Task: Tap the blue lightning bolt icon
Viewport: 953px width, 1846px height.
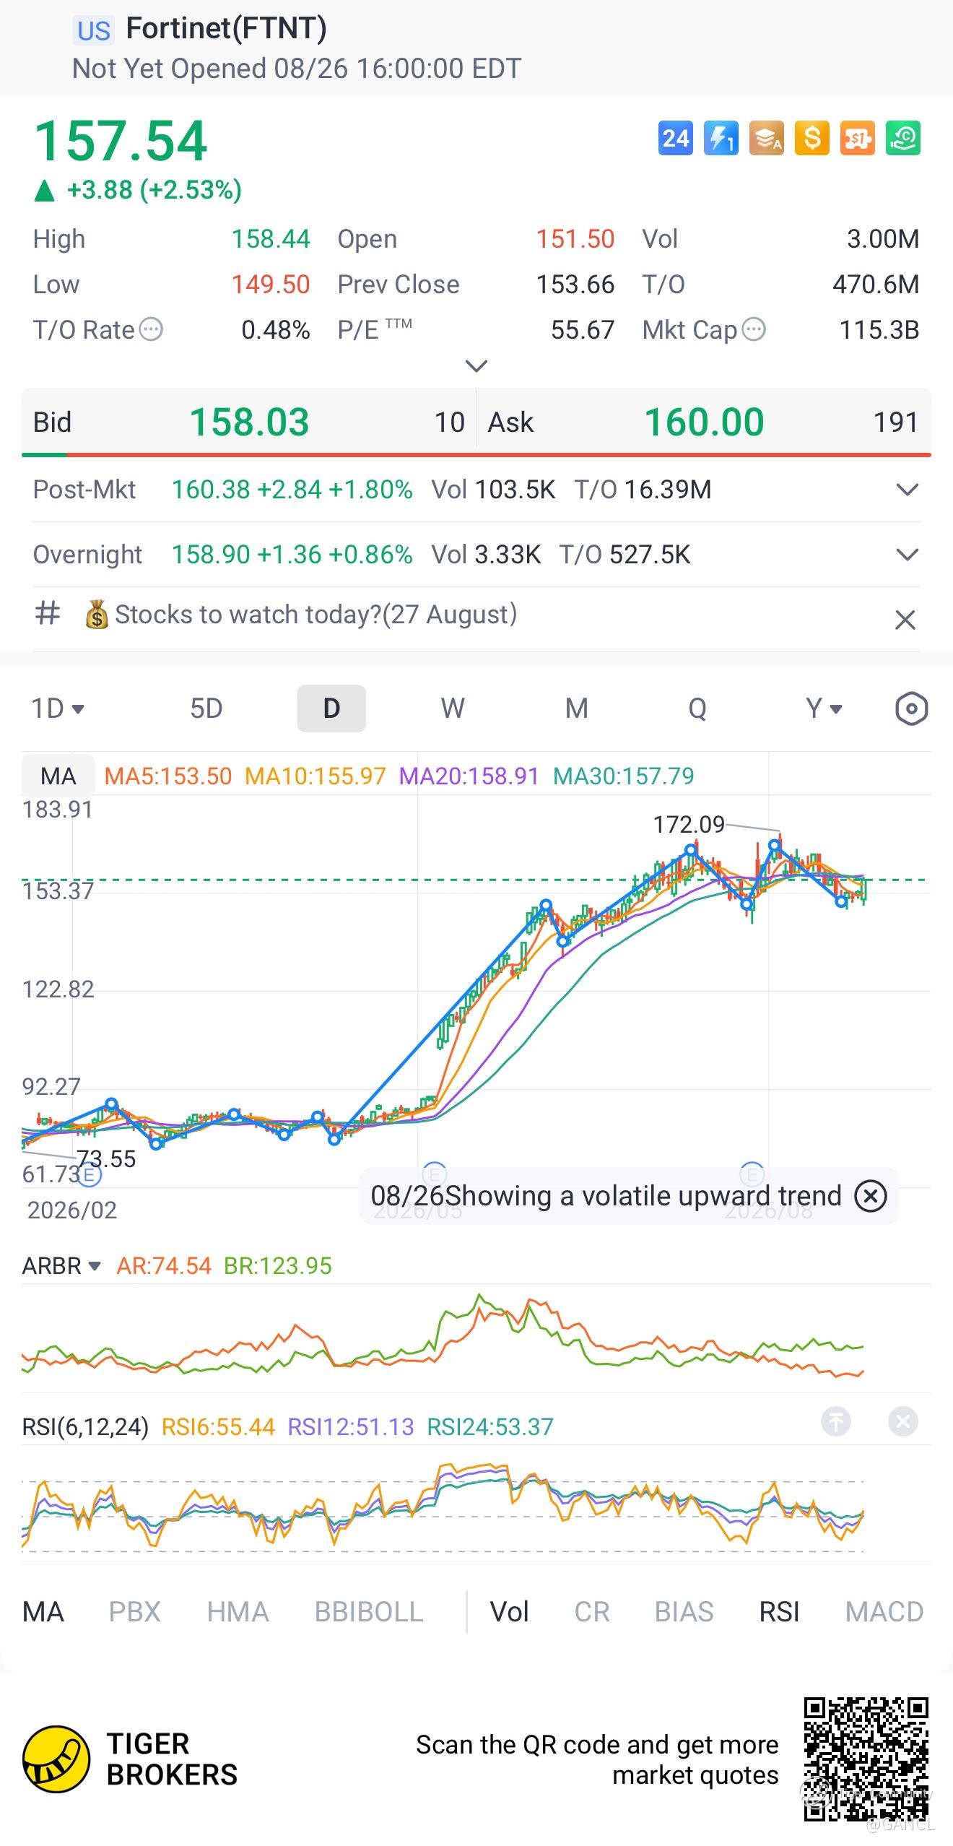Action: [721, 138]
